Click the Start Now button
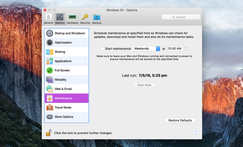This screenshot has width=243, height=147. (x=144, y=85)
